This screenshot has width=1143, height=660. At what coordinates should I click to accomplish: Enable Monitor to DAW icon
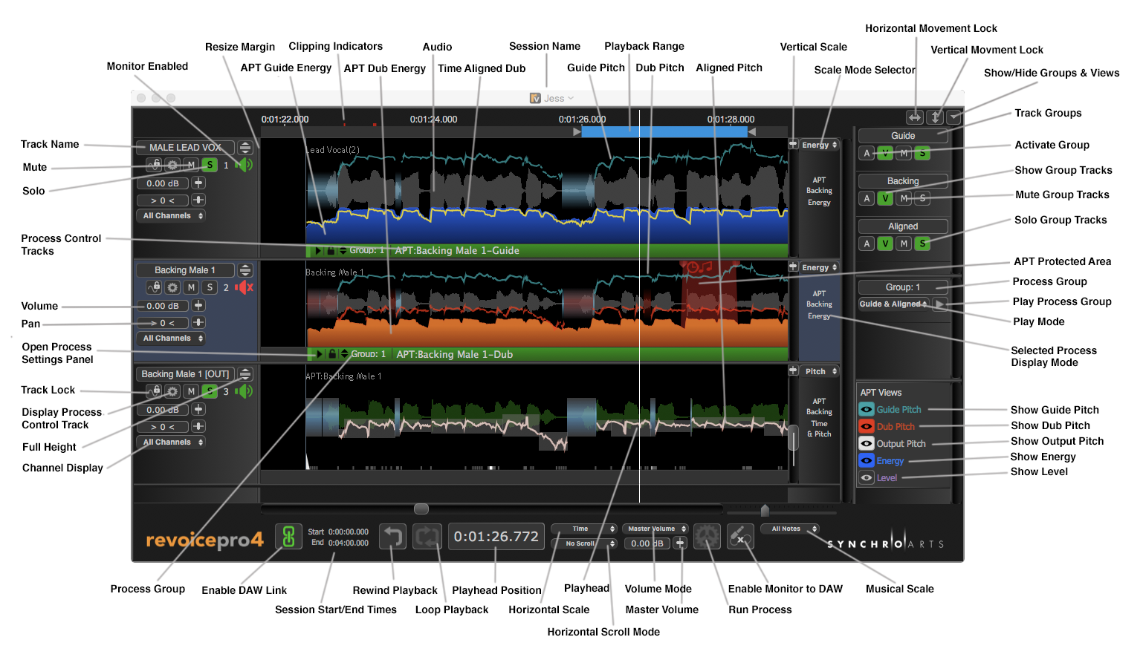pyautogui.click(x=740, y=536)
